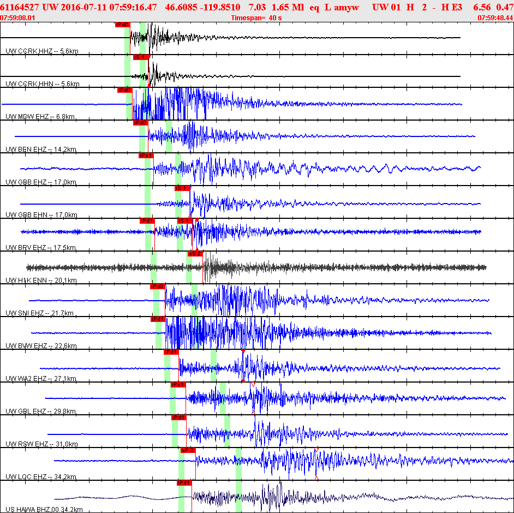Click the end time 07:59:48.44 label

[495, 18]
